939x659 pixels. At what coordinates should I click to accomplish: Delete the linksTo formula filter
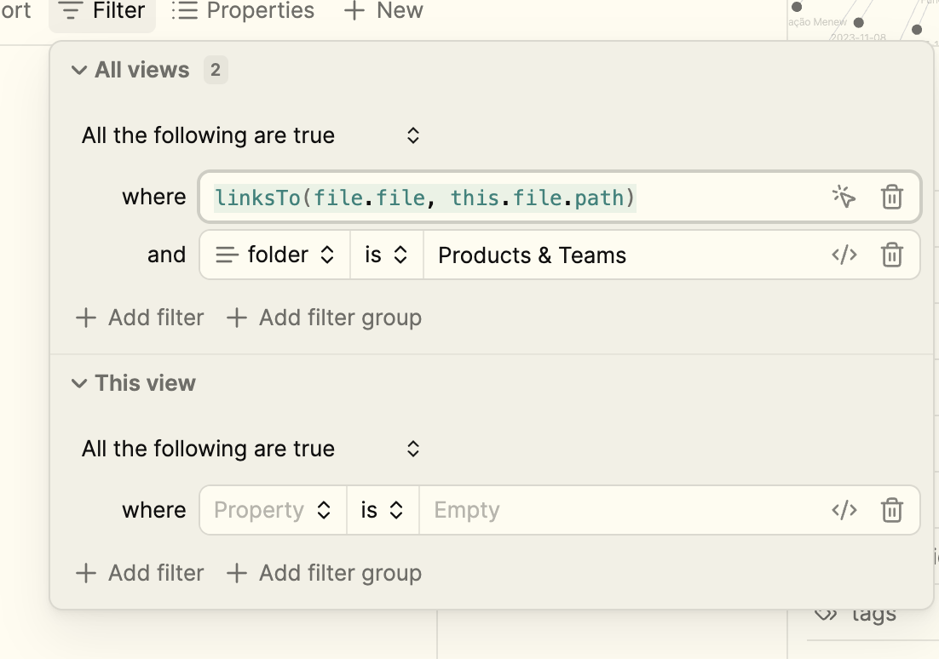891,197
